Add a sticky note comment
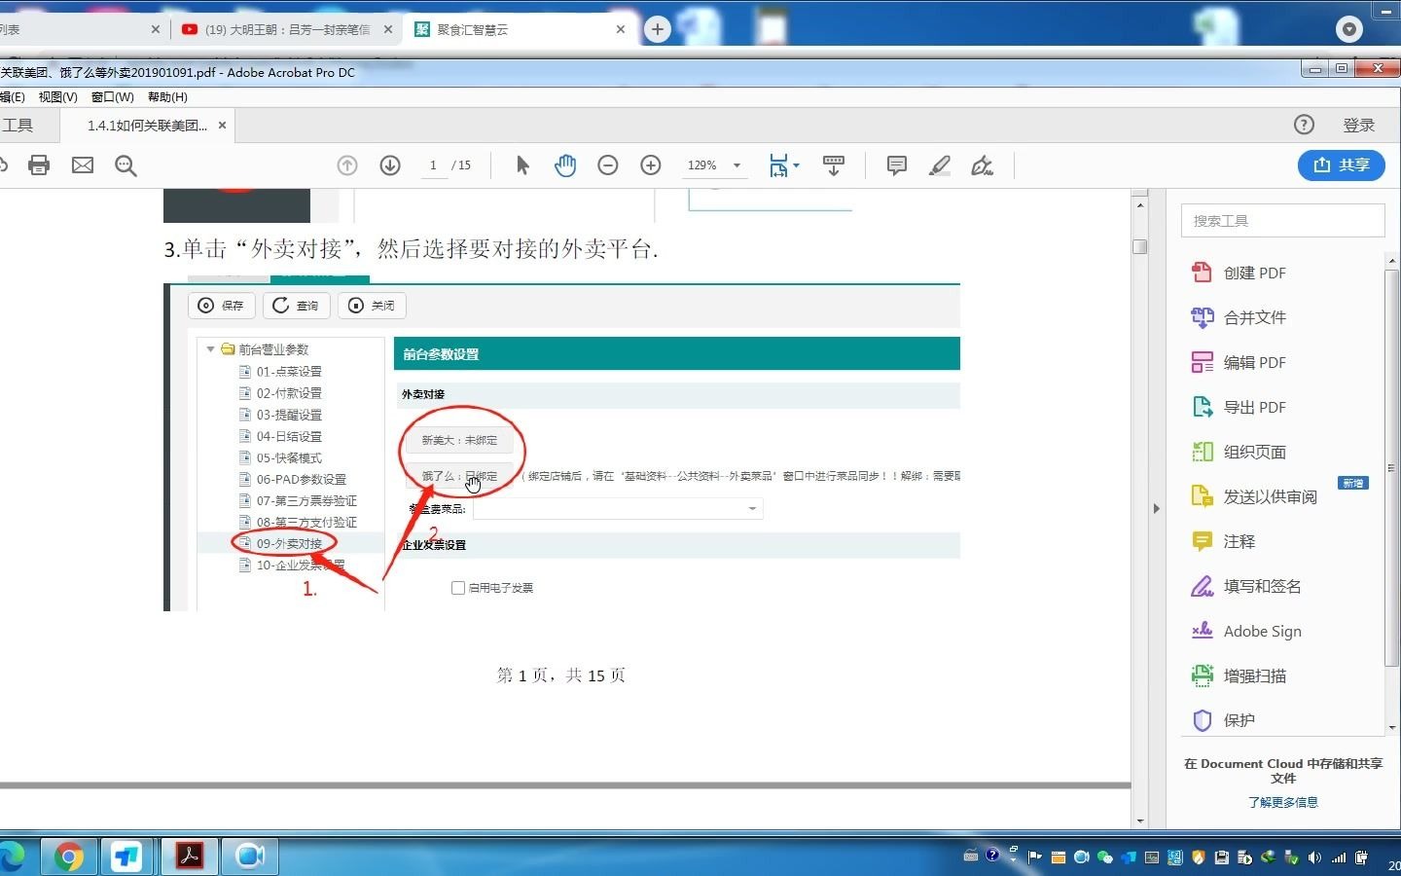 pyautogui.click(x=897, y=165)
